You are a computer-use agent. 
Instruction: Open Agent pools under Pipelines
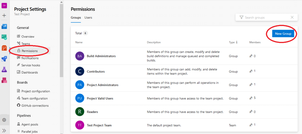pyautogui.click(x=30, y=124)
